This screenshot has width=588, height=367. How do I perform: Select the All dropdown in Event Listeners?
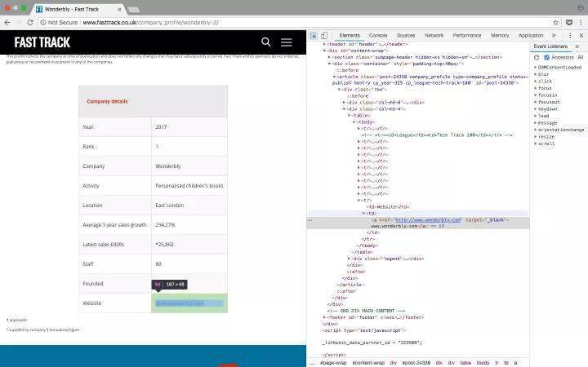(581, 57)
